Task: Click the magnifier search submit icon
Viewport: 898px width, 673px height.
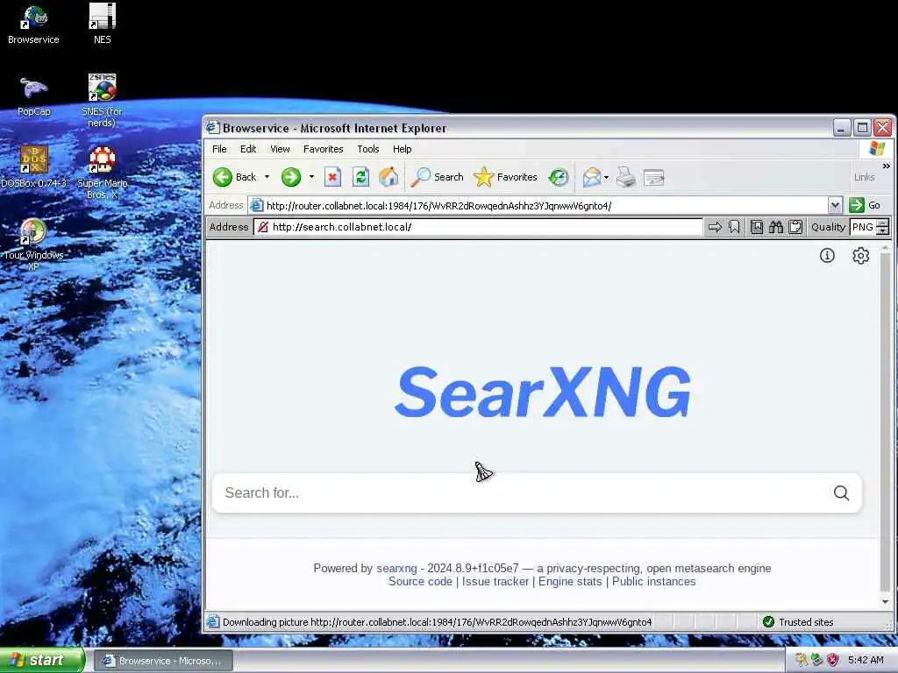Action: point(841,492)
